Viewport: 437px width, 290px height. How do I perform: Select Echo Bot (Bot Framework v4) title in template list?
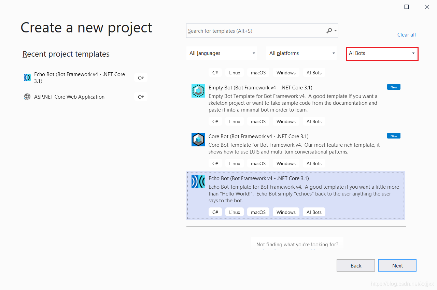point(259,178)
